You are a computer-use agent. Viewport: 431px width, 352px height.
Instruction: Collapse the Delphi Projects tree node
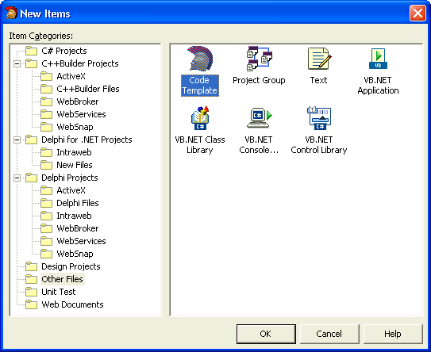click(17, 178)
